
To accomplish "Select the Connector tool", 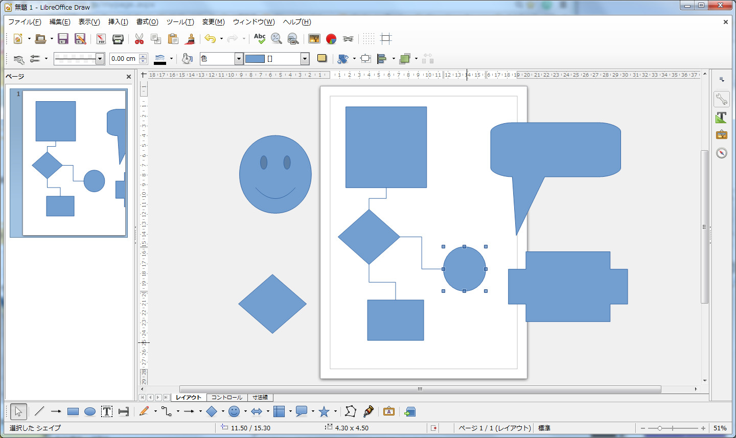I will point(167,411).
